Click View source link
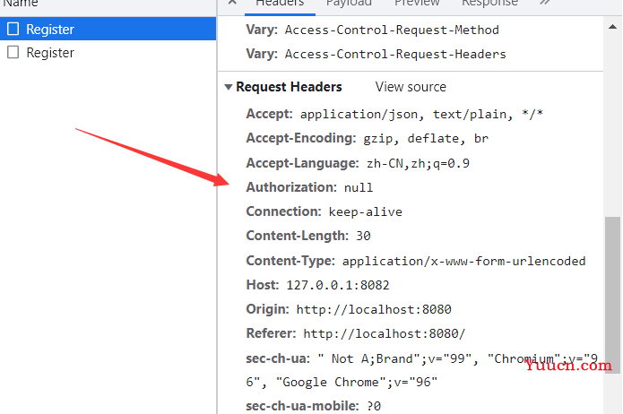Screen dimensions: 623x414 (411, 87)
